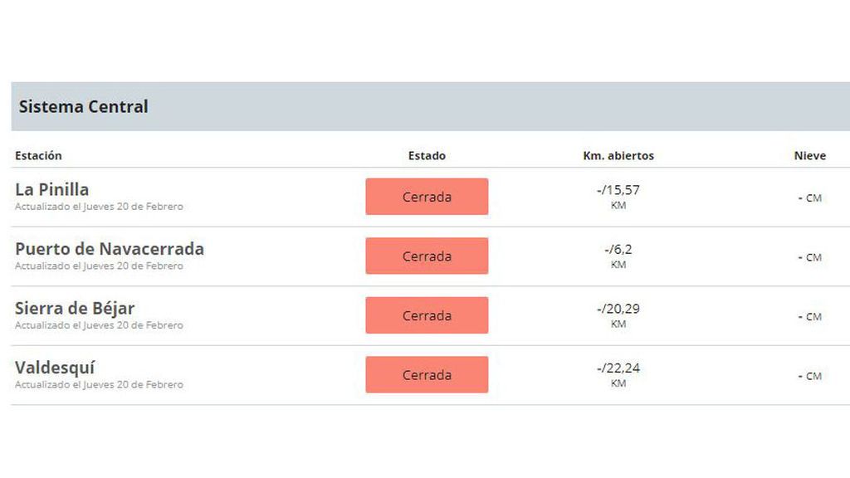Click the -/20,29 KM value
Viewport: 850px width, 478px height.
coord(618,315)
